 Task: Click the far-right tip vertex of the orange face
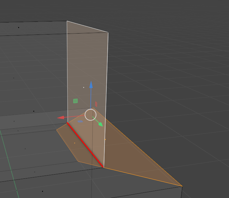coord(182,186)
